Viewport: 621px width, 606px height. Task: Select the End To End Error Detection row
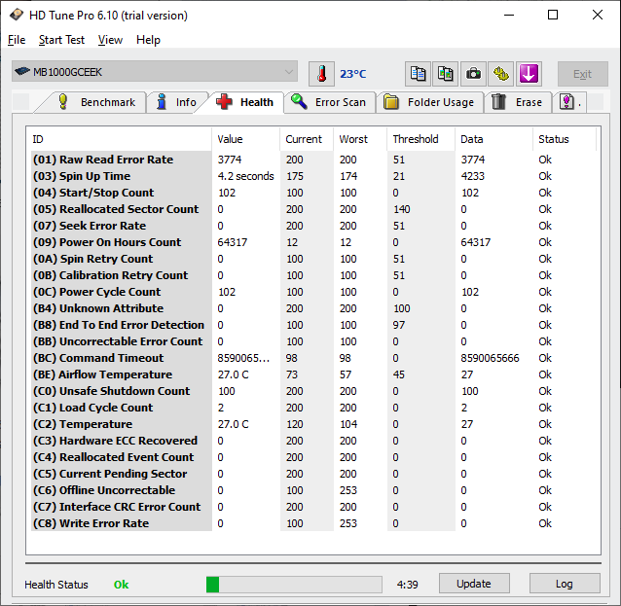point(313,325)
